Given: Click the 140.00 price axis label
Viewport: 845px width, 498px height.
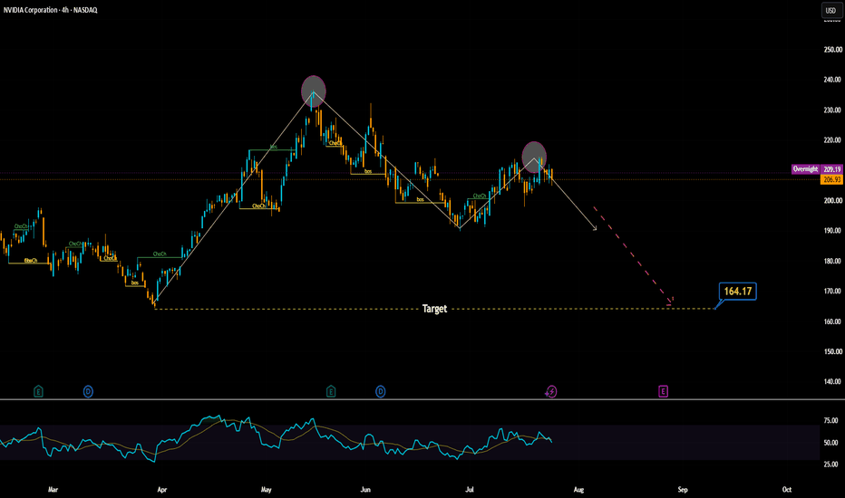Looking at the screenshot, I should point(832,382).
